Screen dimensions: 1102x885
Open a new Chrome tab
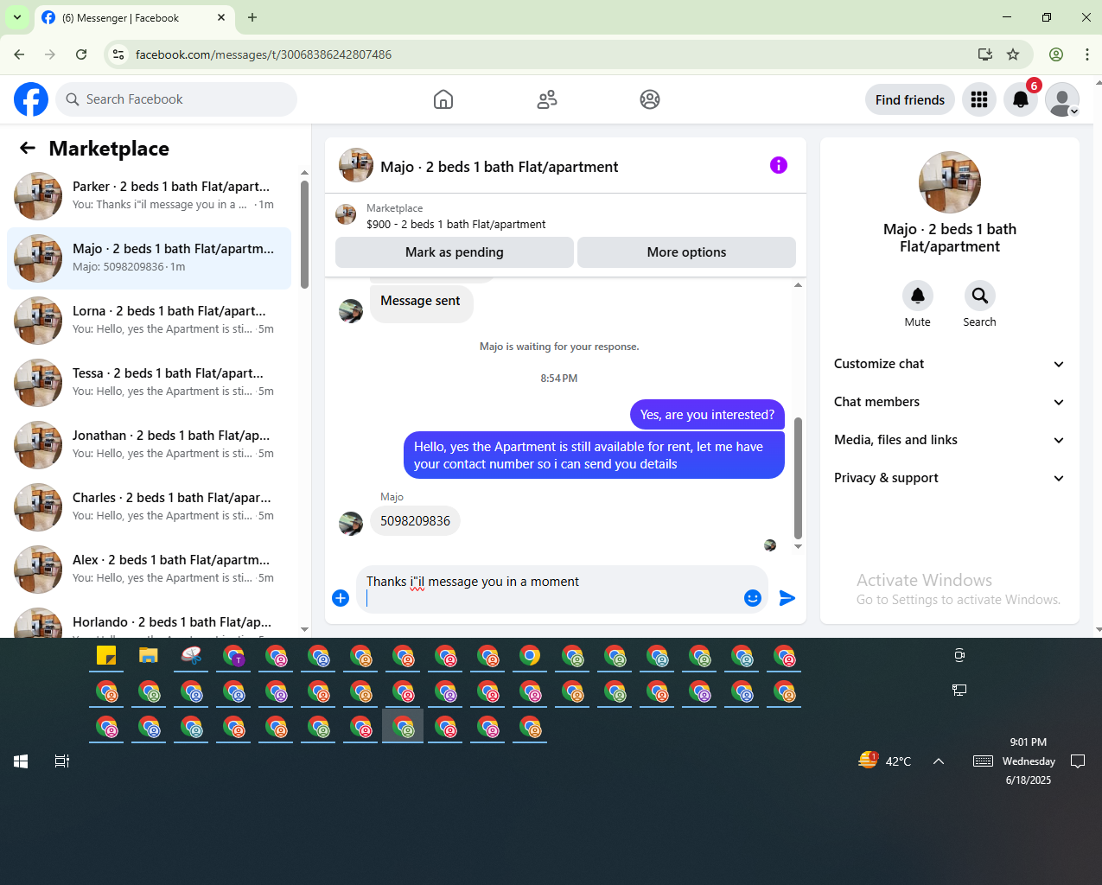[x=252, y=17]
